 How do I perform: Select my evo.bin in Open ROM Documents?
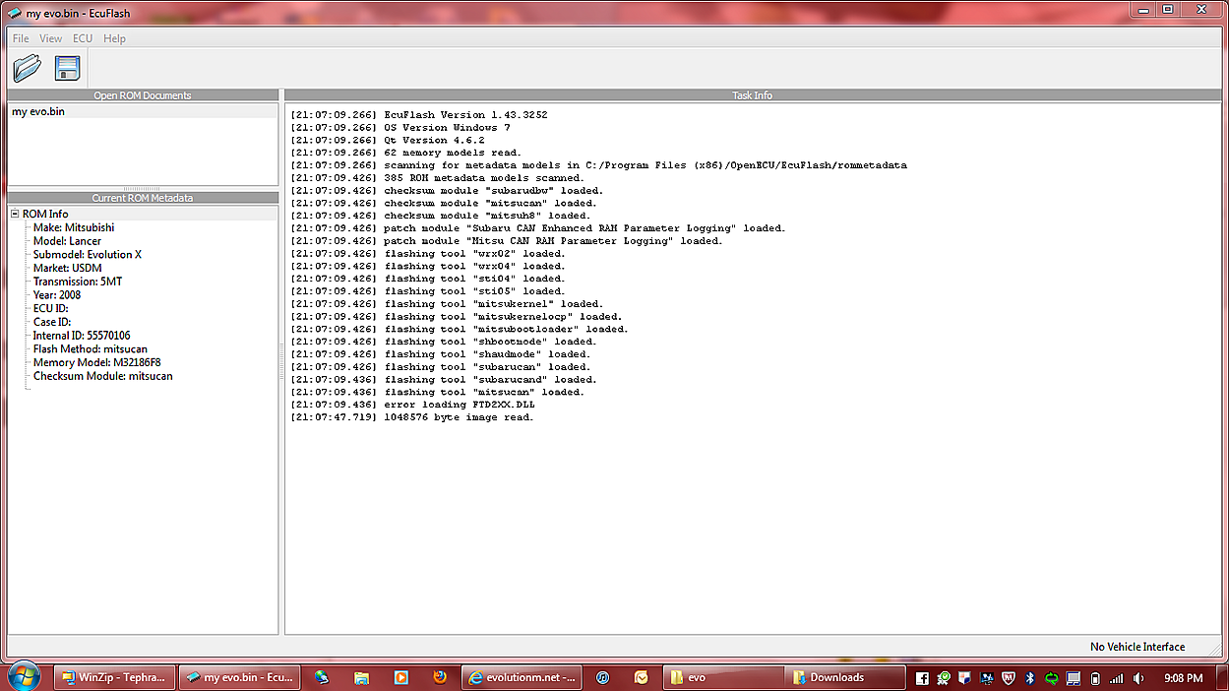(x=38, y=112)
